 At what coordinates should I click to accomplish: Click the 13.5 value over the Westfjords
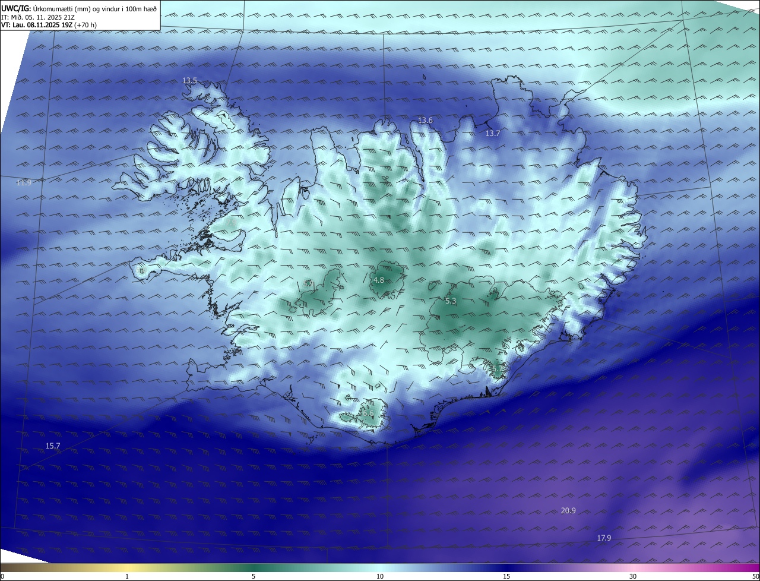coord(189,80)
